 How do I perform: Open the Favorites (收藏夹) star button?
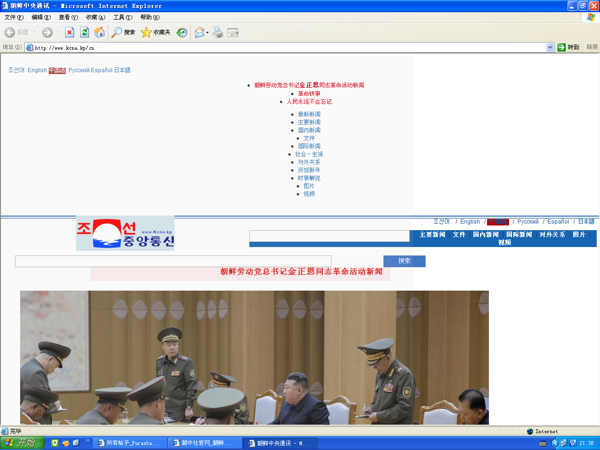(156, 32)
